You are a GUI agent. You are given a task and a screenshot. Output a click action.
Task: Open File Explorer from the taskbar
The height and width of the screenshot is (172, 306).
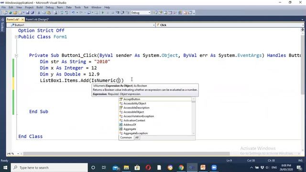click(126, 168)
